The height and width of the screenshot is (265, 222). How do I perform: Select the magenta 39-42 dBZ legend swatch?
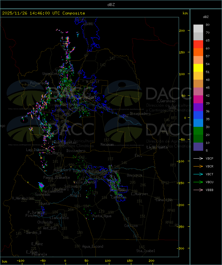198,99
